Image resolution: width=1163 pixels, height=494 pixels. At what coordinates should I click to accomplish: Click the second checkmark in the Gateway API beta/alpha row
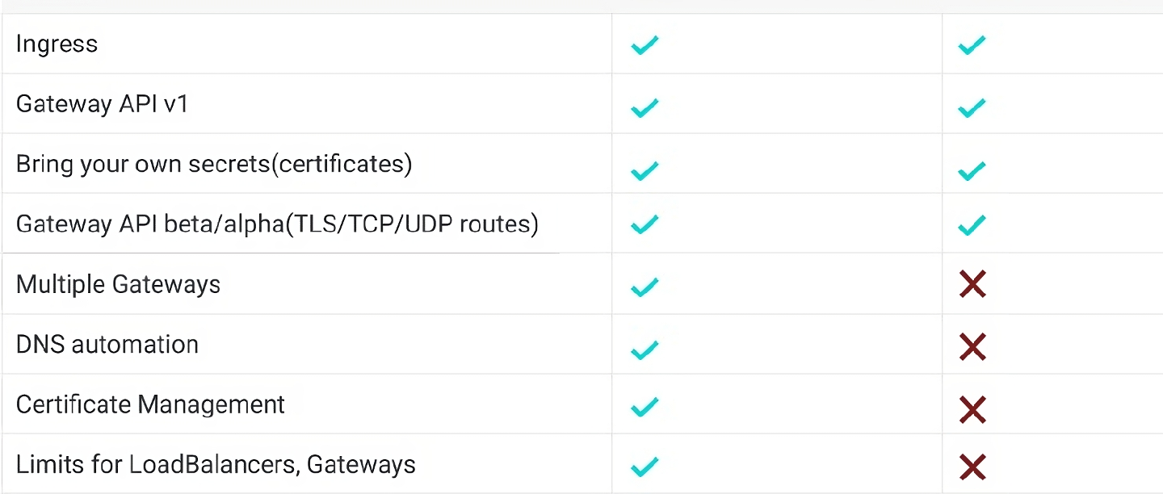[972, 224]
